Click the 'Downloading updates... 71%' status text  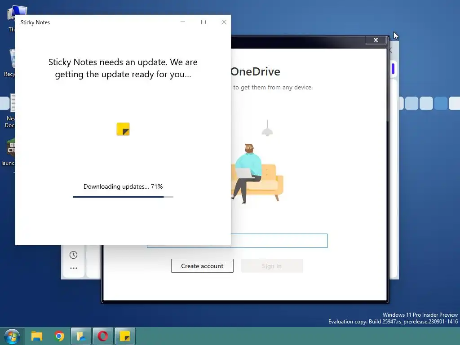[x=123, y=186]
